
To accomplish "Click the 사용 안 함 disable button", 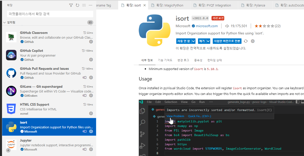I will point(183,41).
